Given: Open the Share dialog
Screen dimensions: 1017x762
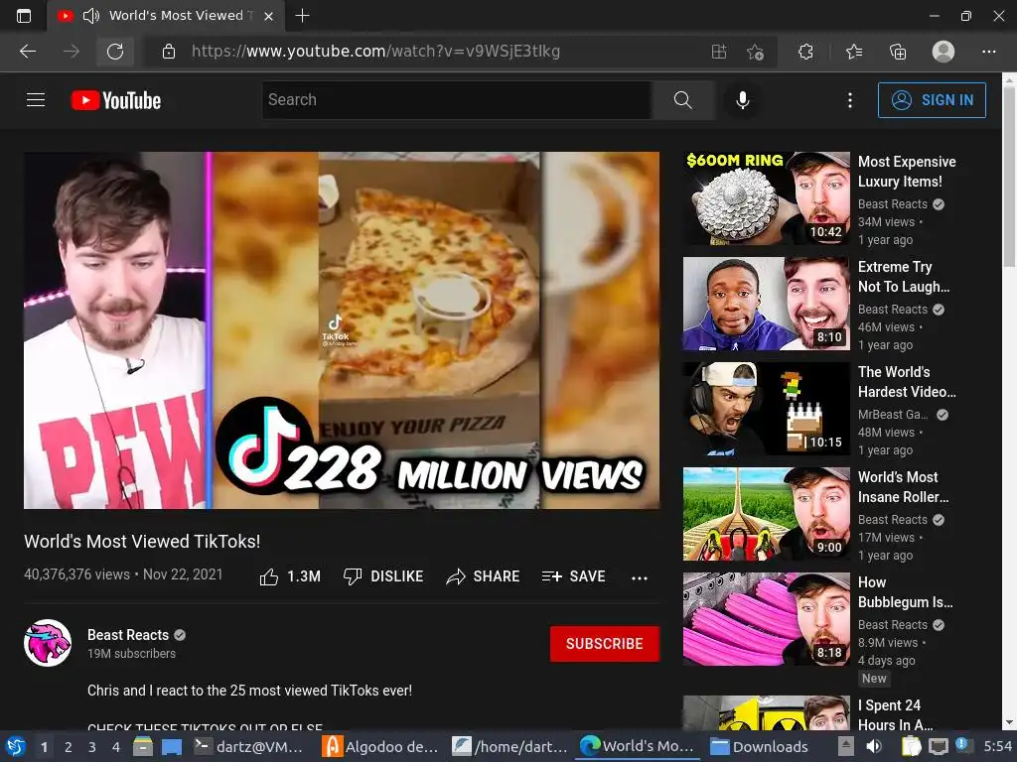Looking at the screenshot, I should (484, 576).
